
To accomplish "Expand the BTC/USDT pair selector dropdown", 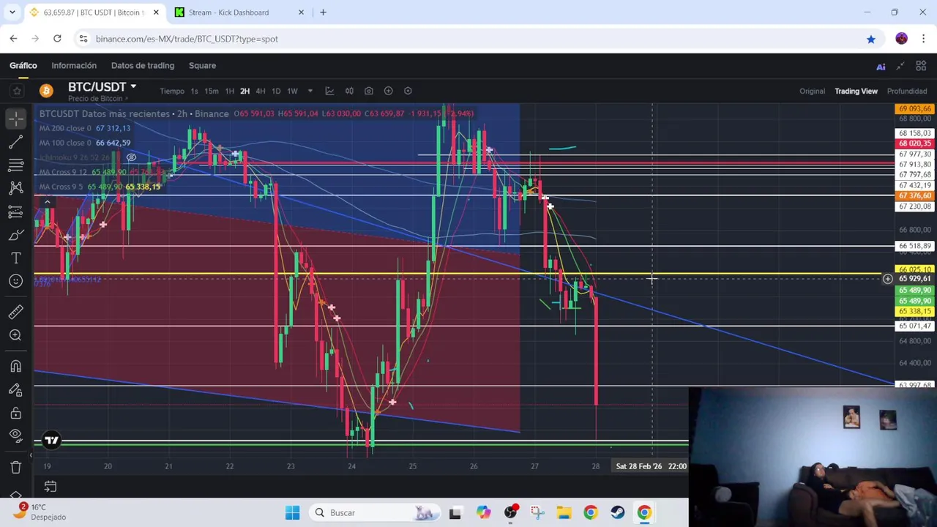I will (x=133, y=86).
